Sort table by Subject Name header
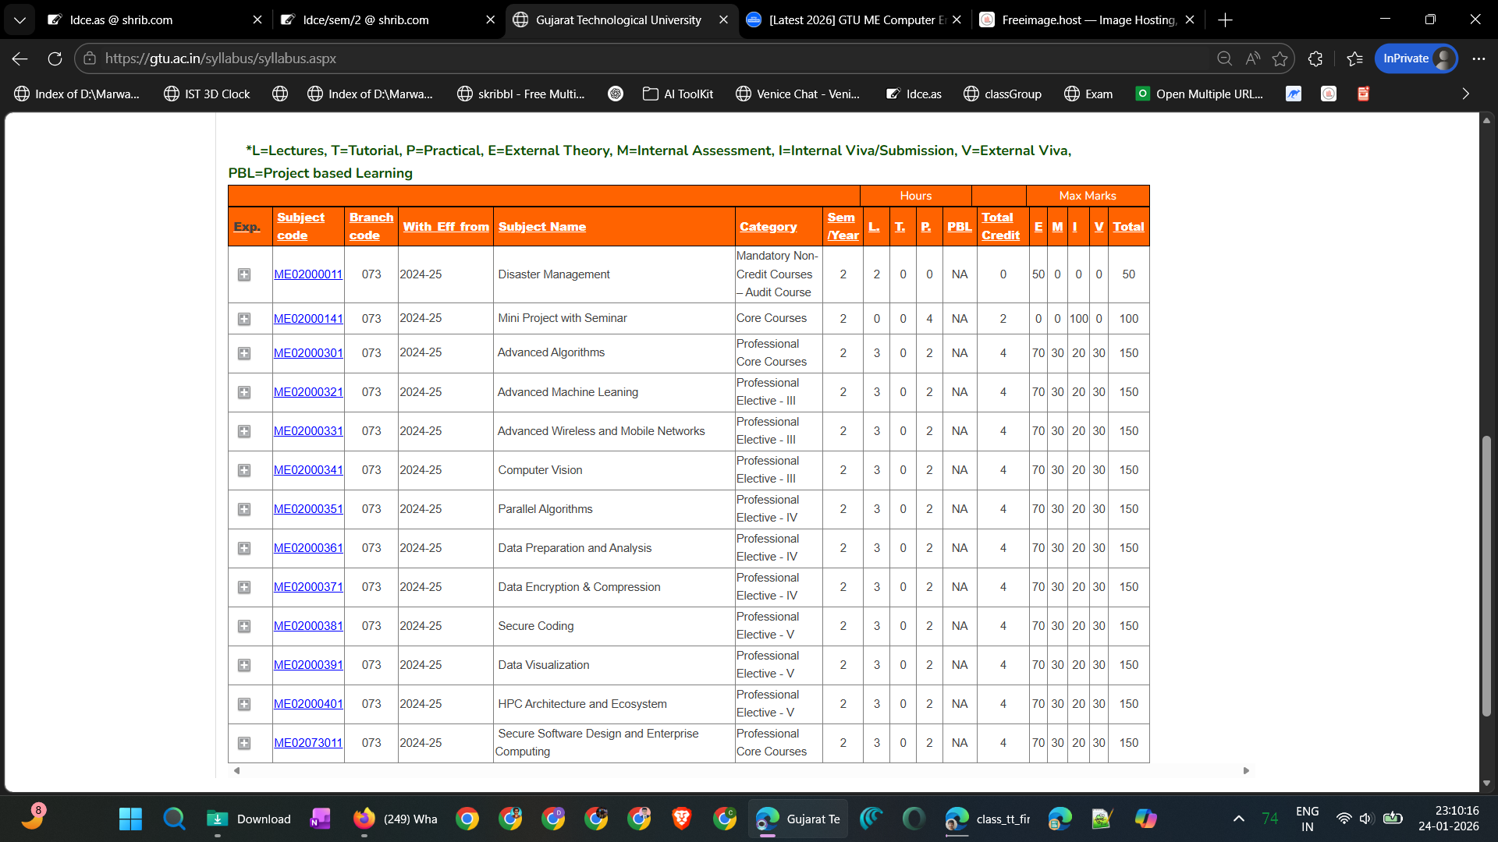The height and width of the screenshot is (842, 1498). coord(541,227)
